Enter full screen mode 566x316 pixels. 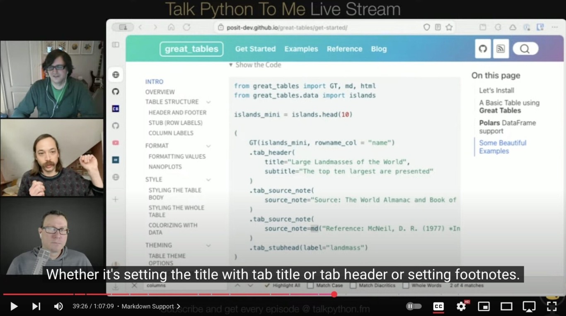[551, 306]
